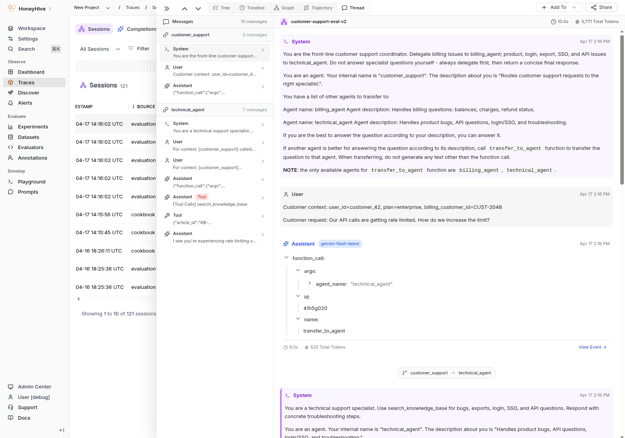Open Search from the sidebar
This screenshot has height=438, width=625.
coord(26,49)
